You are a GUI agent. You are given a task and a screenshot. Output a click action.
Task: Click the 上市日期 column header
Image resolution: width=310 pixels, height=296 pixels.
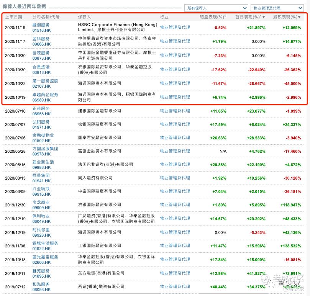click(x=13, y=17)
